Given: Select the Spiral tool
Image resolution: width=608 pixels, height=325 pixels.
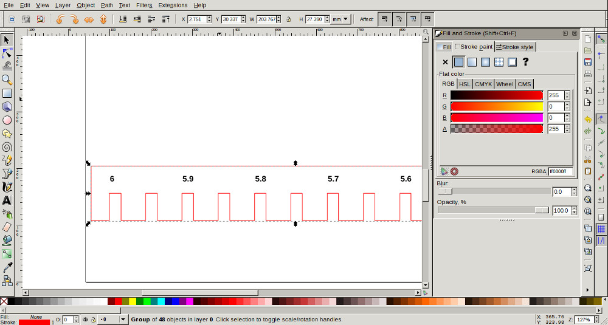Looking at the screenshot, I should pos(7,147).
